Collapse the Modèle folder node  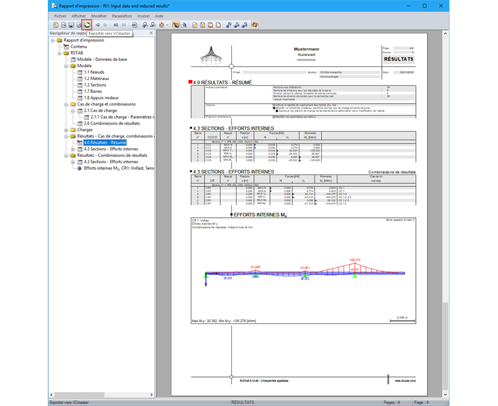pyautogui.click(x=66, y=66)
